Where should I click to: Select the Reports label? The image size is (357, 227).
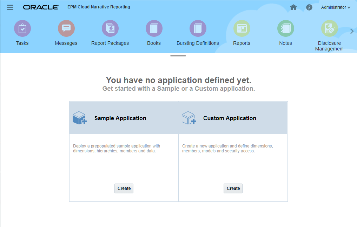242,43
